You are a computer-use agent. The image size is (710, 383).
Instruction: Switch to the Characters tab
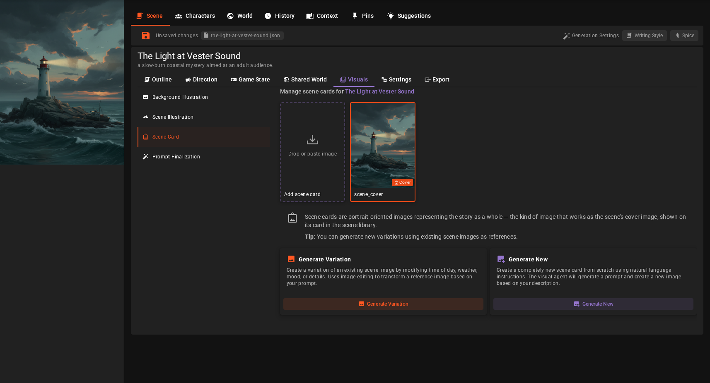pyautogui.click(x=195, y=16)
